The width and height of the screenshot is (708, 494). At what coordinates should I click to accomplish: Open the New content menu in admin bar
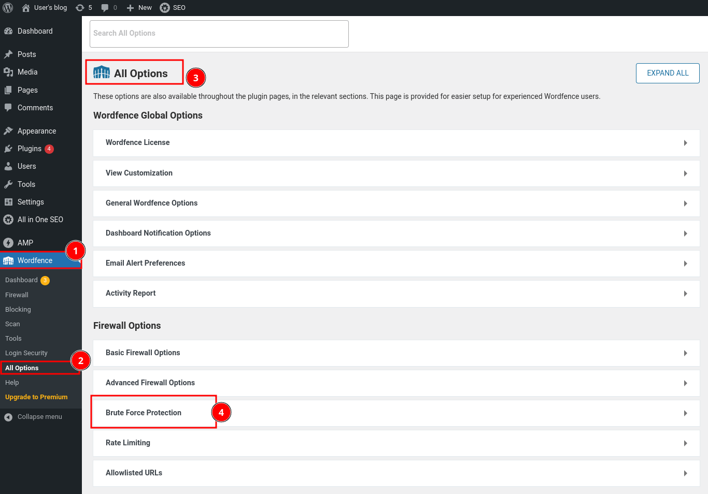click(x=139, y=8)
